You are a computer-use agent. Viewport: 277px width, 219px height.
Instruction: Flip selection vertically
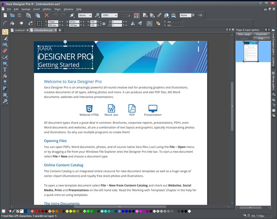140,23
